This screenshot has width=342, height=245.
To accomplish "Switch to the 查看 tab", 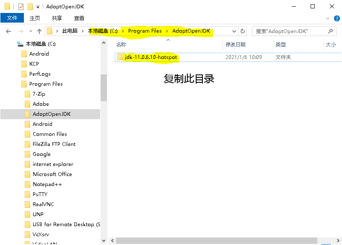I will coord(79,18).
